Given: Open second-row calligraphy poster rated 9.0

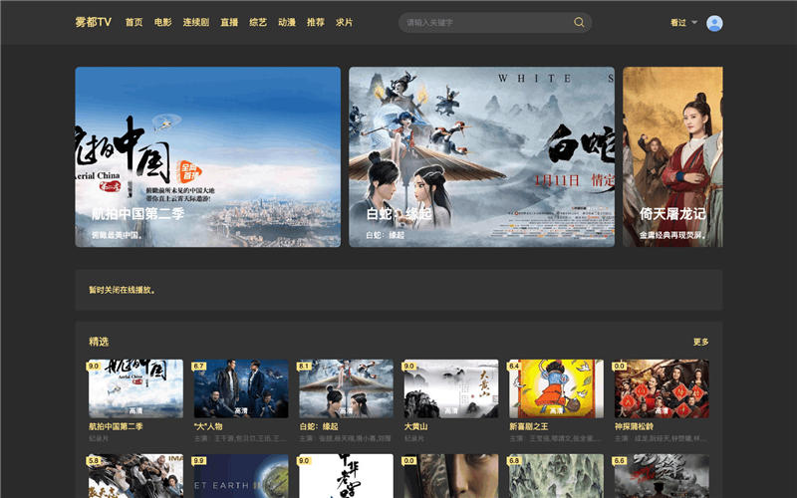Looking at the screenshot, I should (x=346, y=476).
